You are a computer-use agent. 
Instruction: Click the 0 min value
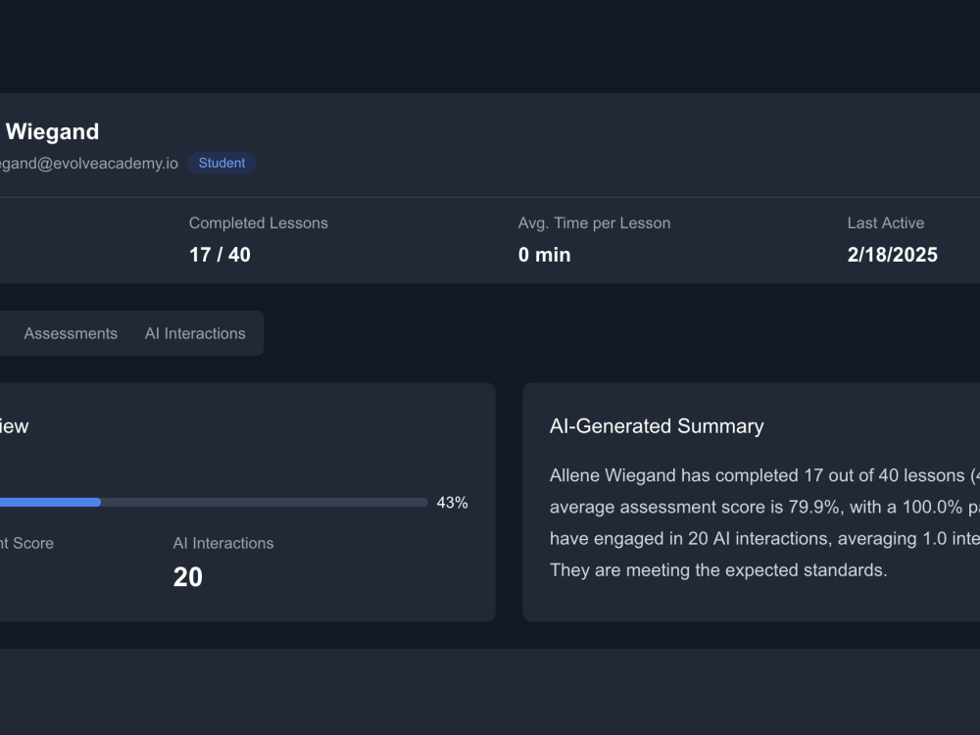544,255
